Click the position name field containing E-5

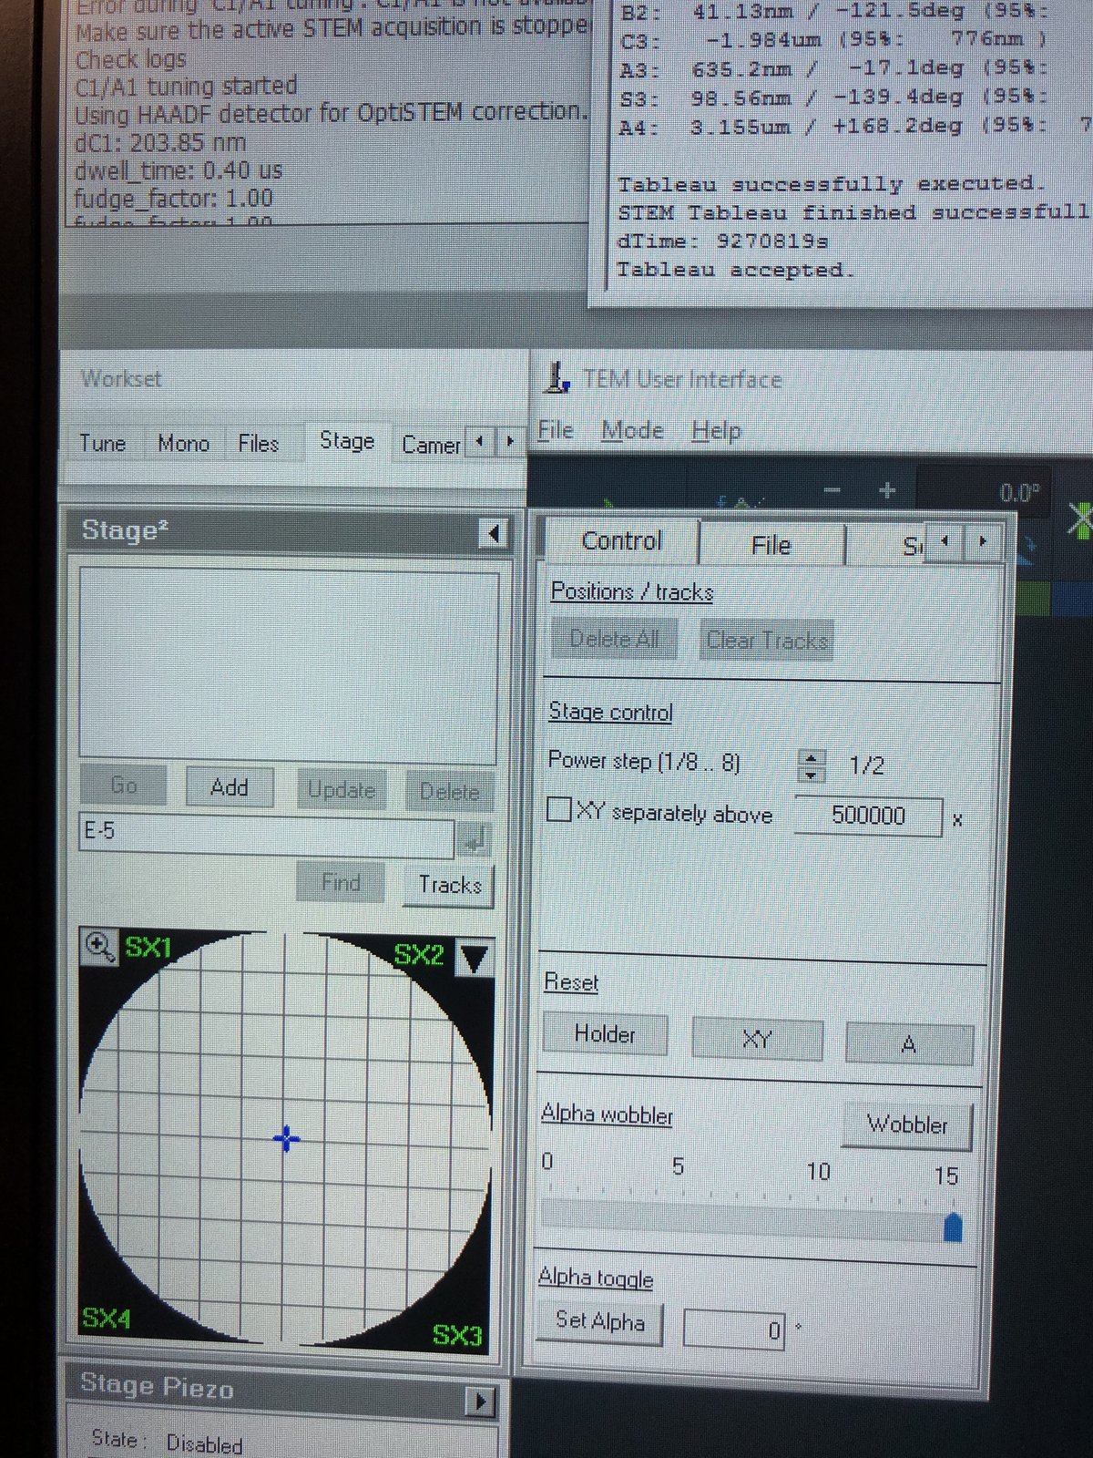coord(266,834)
